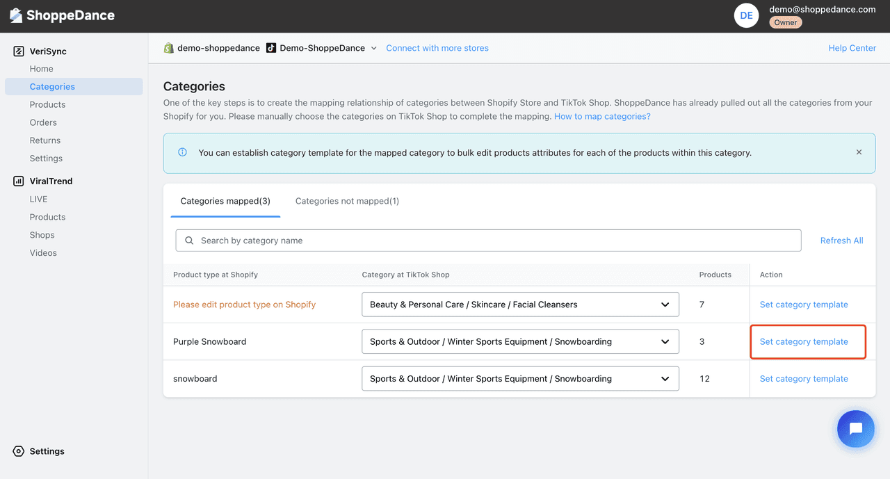Click How to map categories? link

602,116
